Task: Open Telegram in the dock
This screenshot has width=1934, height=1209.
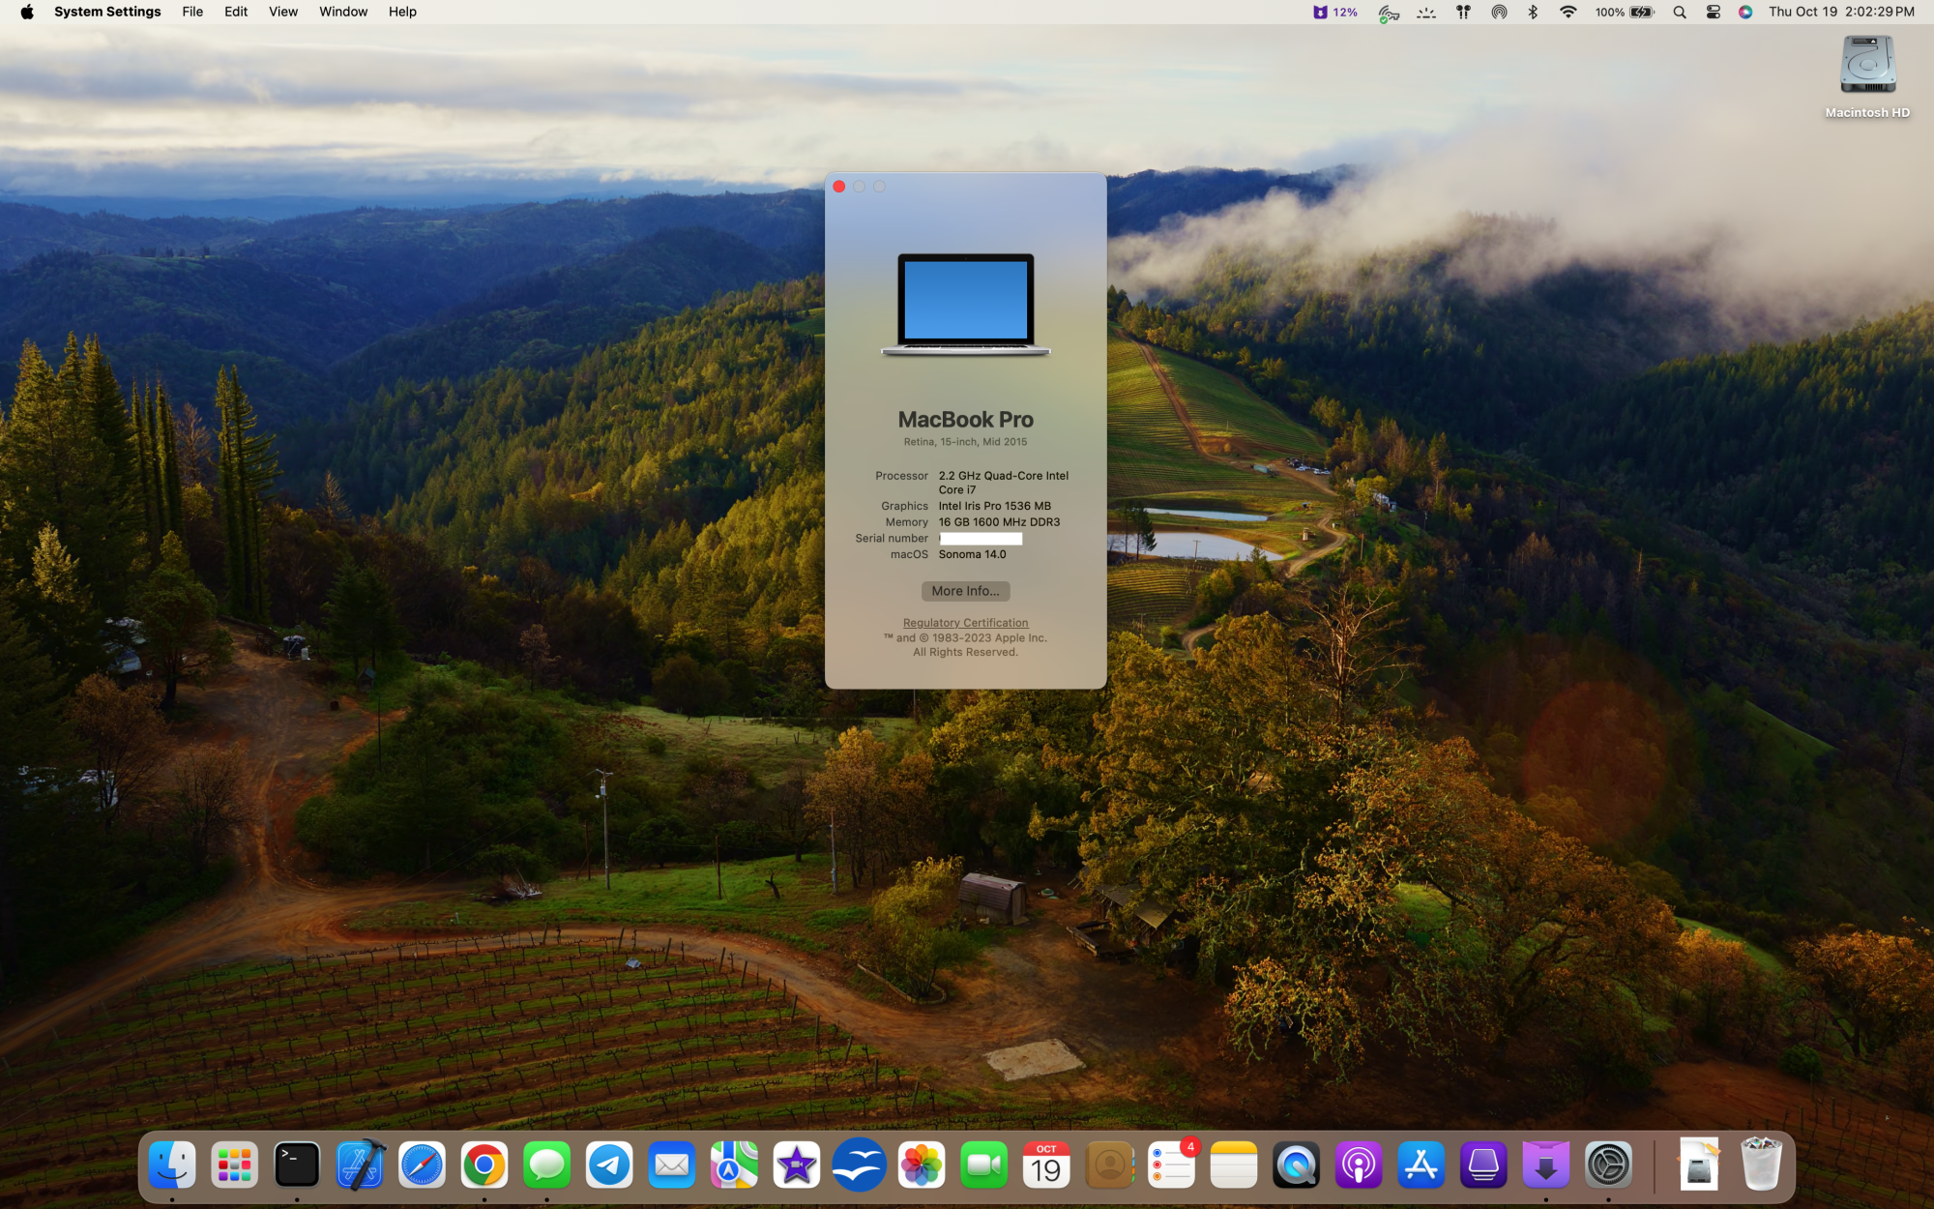Action: point(609,1165)
